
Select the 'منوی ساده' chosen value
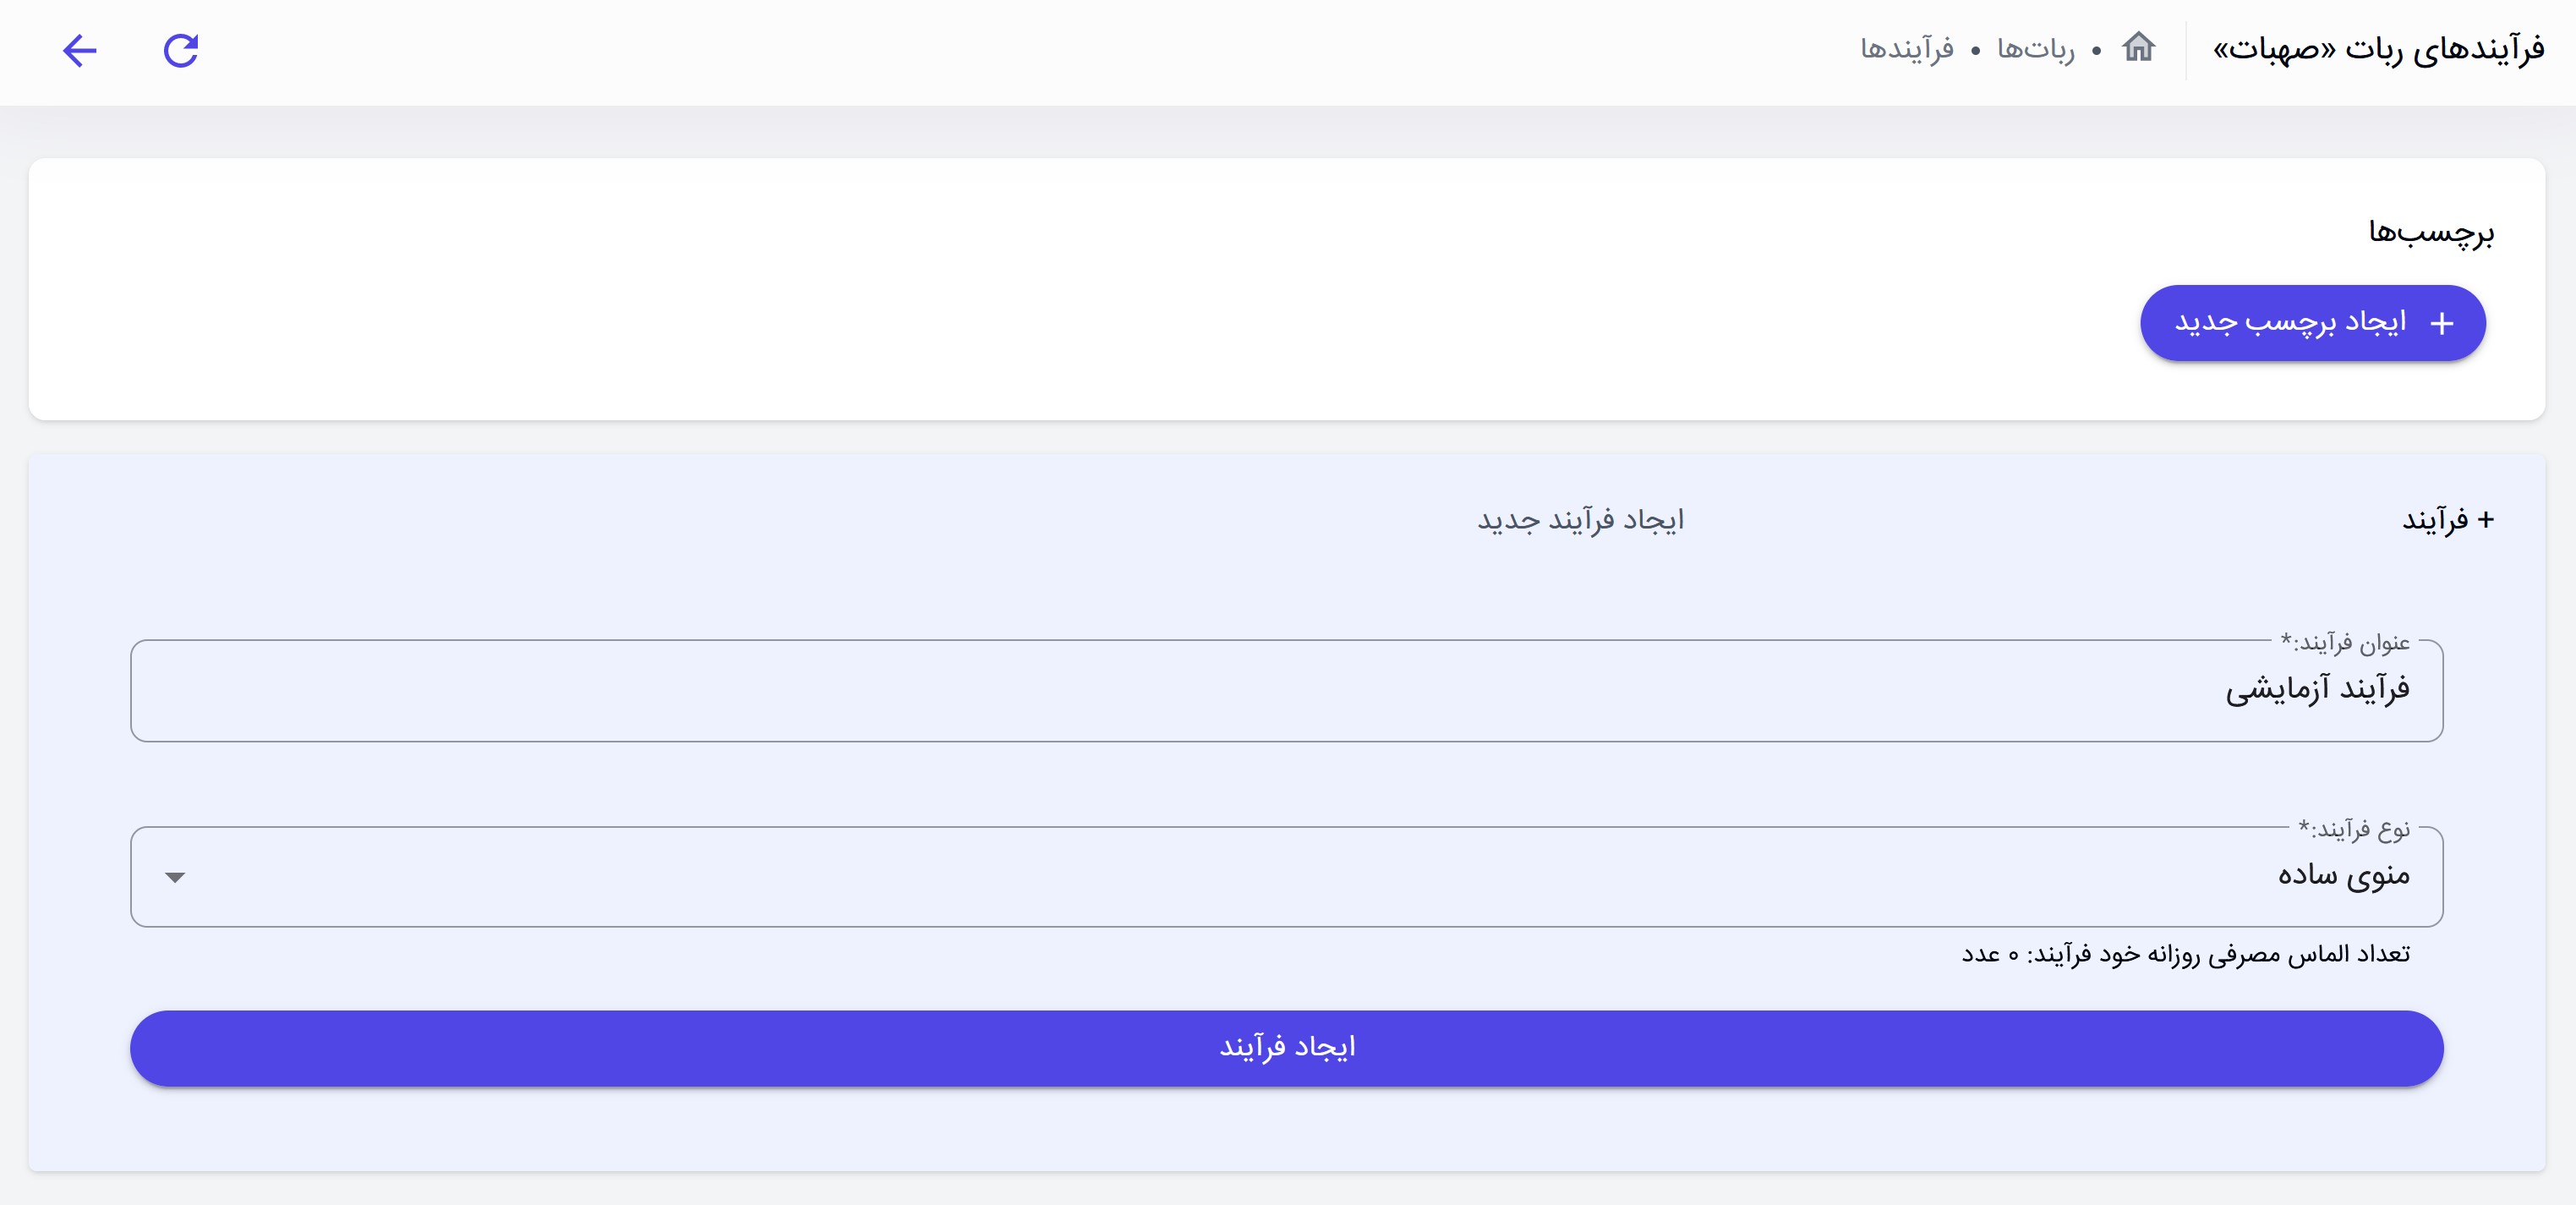click(x=2343, y=876)
